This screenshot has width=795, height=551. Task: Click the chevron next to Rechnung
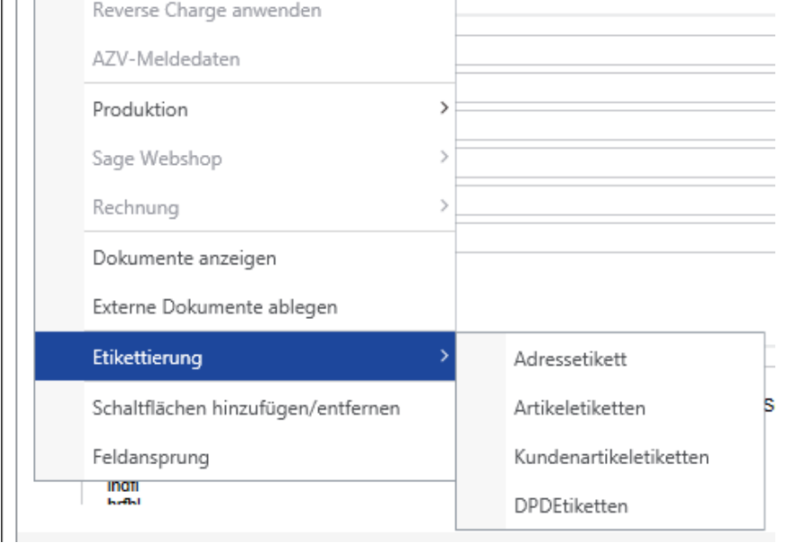443,207
